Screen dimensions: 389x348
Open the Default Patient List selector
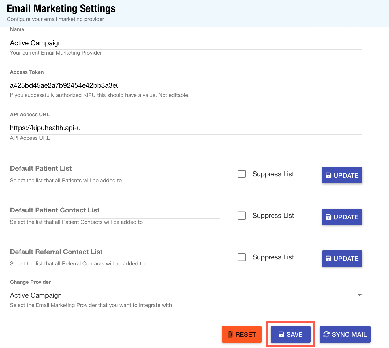point(115,169)
